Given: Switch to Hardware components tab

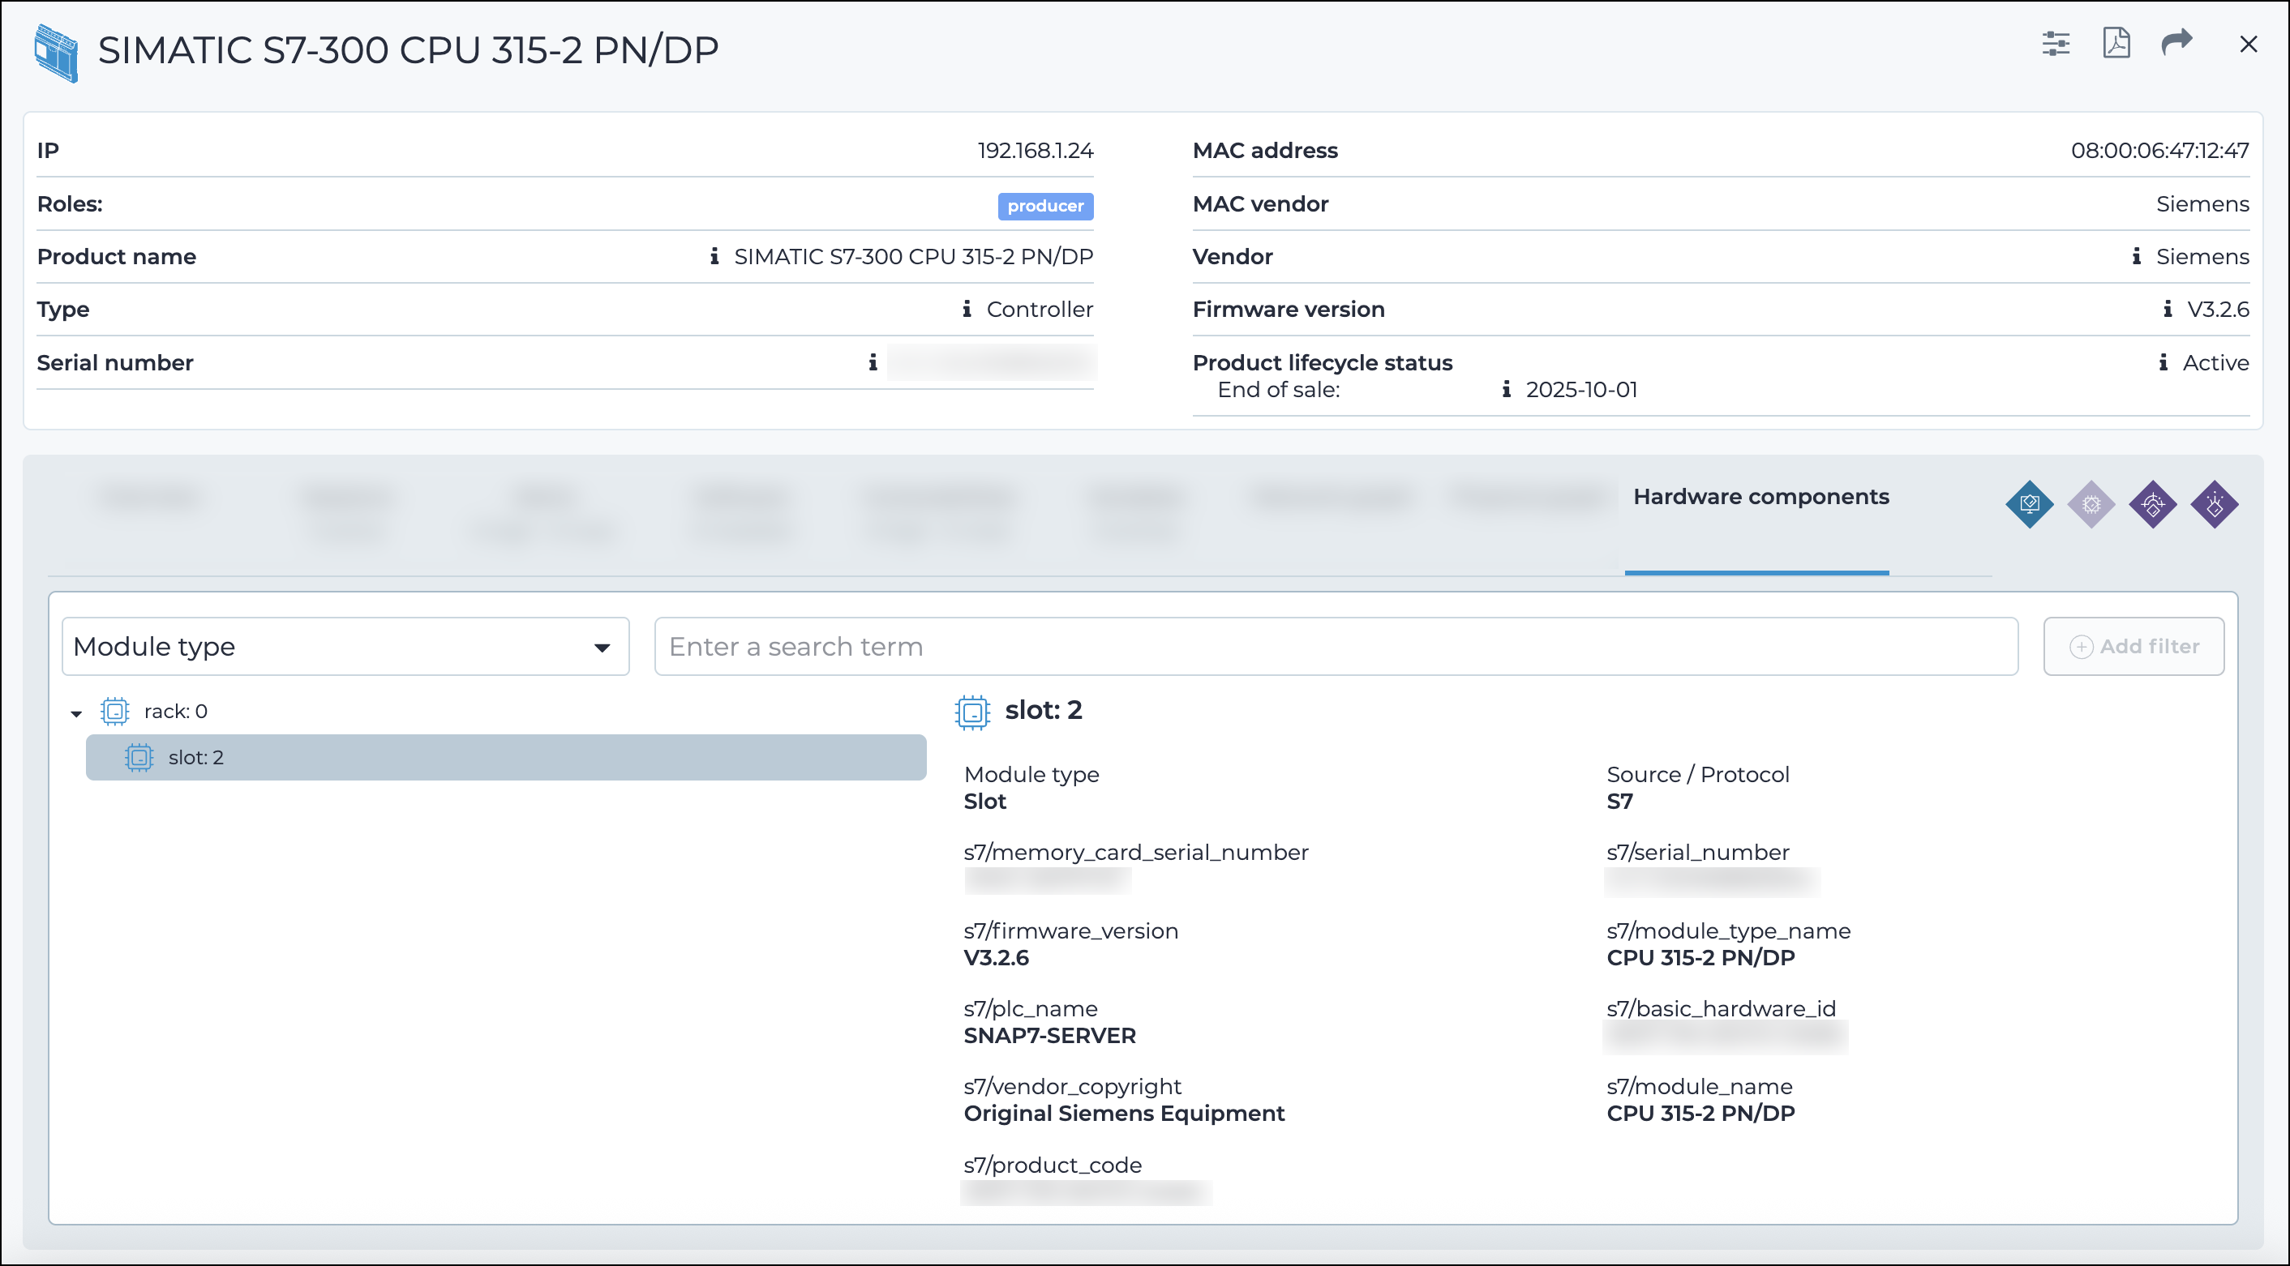Looking at the screenshot, I should coord(1760,497).
